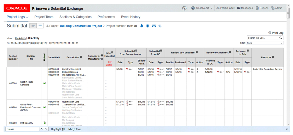Click the tree icon beside project number
The width and height of the screenshot is (293, 135).
[142, 26]
